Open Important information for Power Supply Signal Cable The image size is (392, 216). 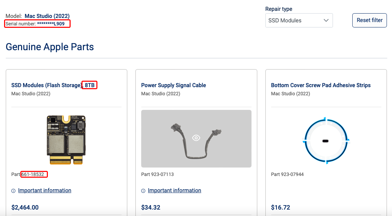pyautogui.click(x=174, y=191)
